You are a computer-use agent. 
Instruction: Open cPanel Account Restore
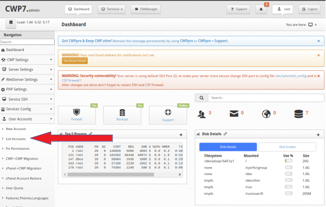(x=23, y=178)
